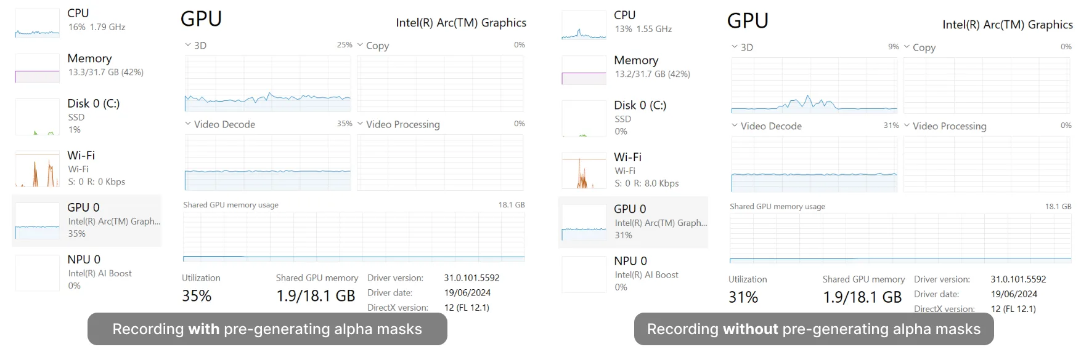Select the Wi-Fi thumbnail showing R: 8.0 Kbps
The image size is (1089, 352).
(x=584, y=170)
